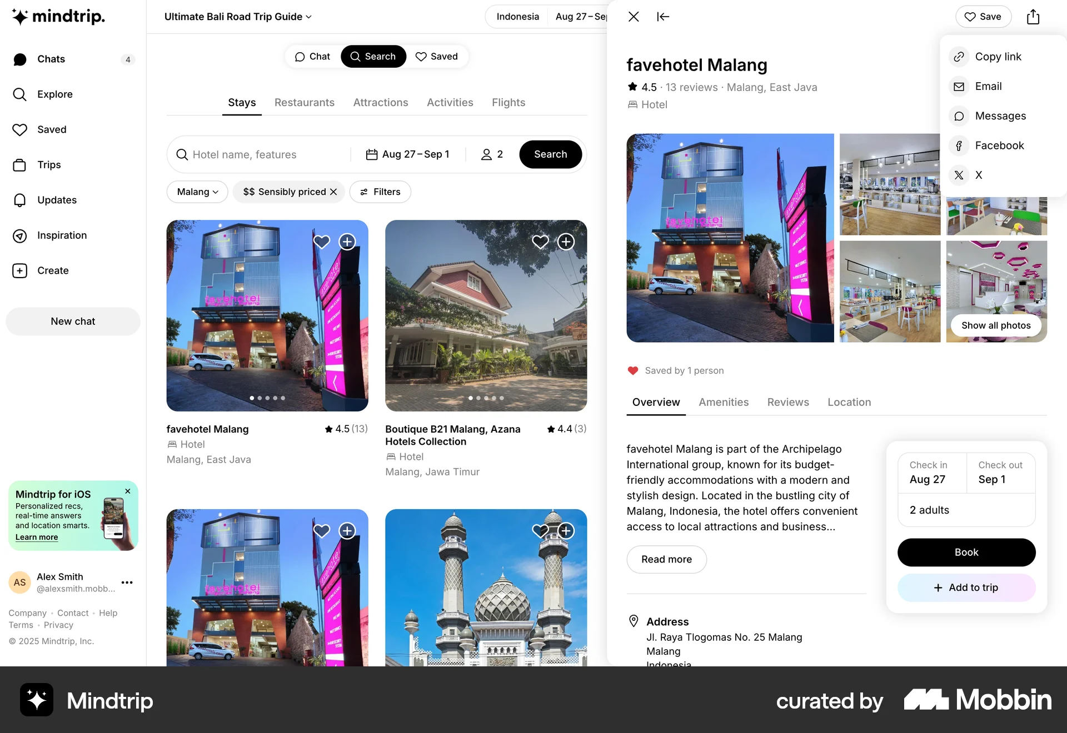The height and width of the screenshot is (733, 1067).
Task: Add Boutique B21 Malang to trip plus icon
Action: tap(566, 242)
